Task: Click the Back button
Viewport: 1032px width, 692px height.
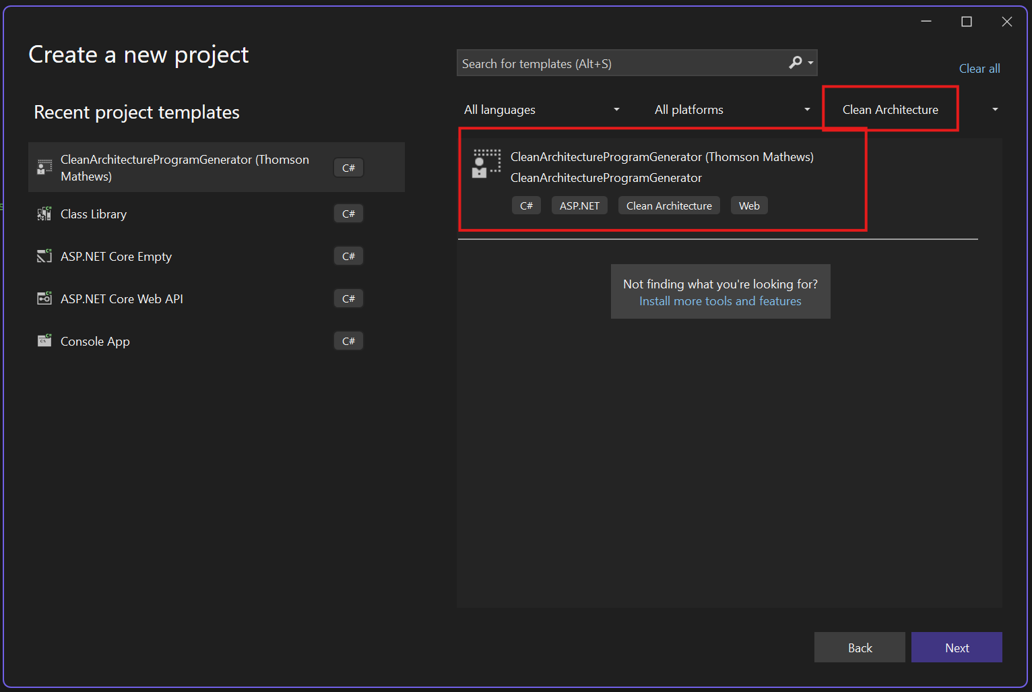Action: 860,648
